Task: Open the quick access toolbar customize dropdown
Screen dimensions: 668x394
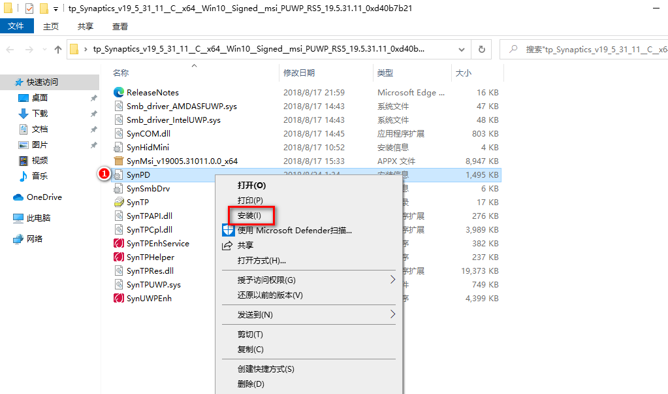Action: pyautogui.click(x=56, y=9)
